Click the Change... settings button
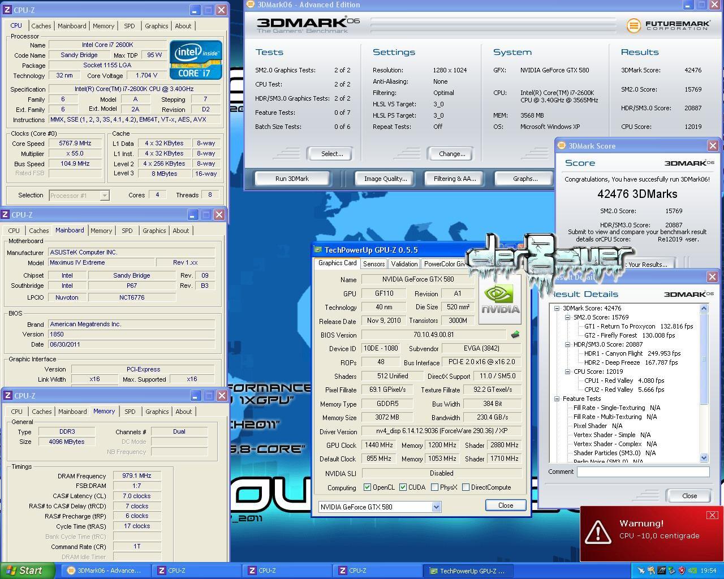Screen dimensions: 724x579 tap(452, 154)
